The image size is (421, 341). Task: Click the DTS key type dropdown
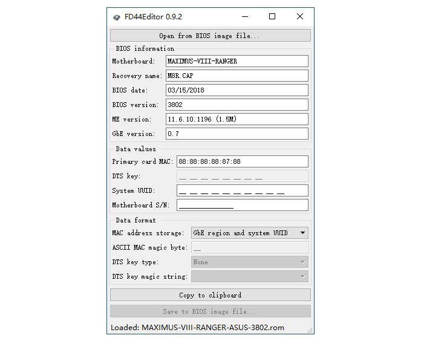click(x=249, y=262)
